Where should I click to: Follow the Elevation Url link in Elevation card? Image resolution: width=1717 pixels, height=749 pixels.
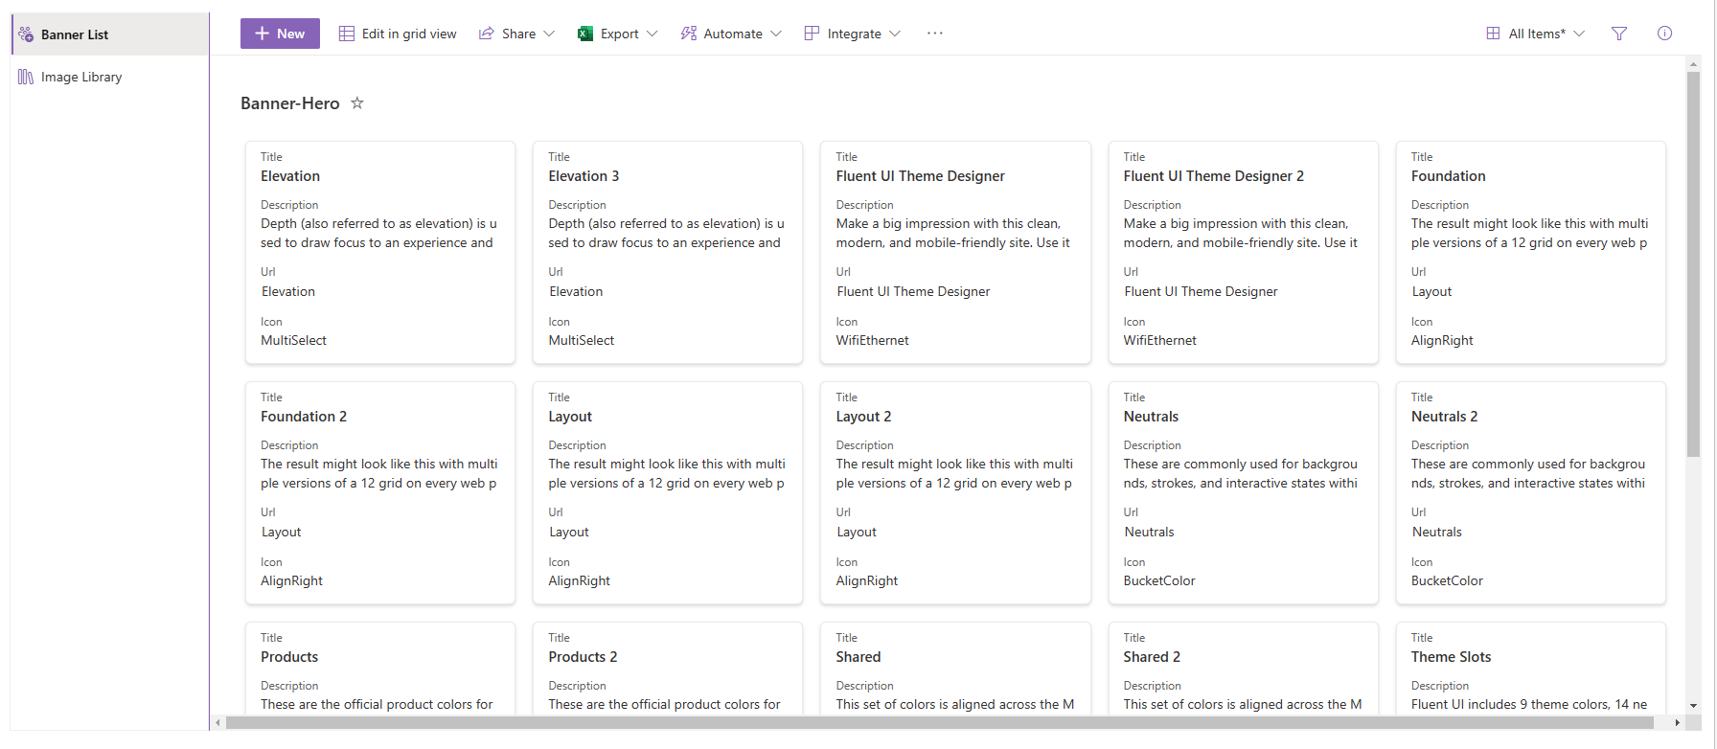coord(288,291)
